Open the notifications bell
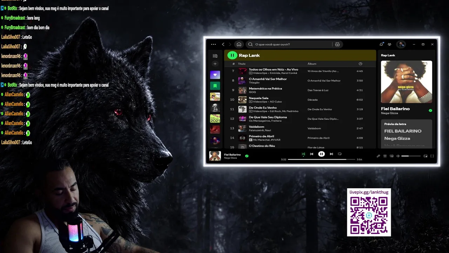The image size is (449, 253). click(x=381, y=44)
